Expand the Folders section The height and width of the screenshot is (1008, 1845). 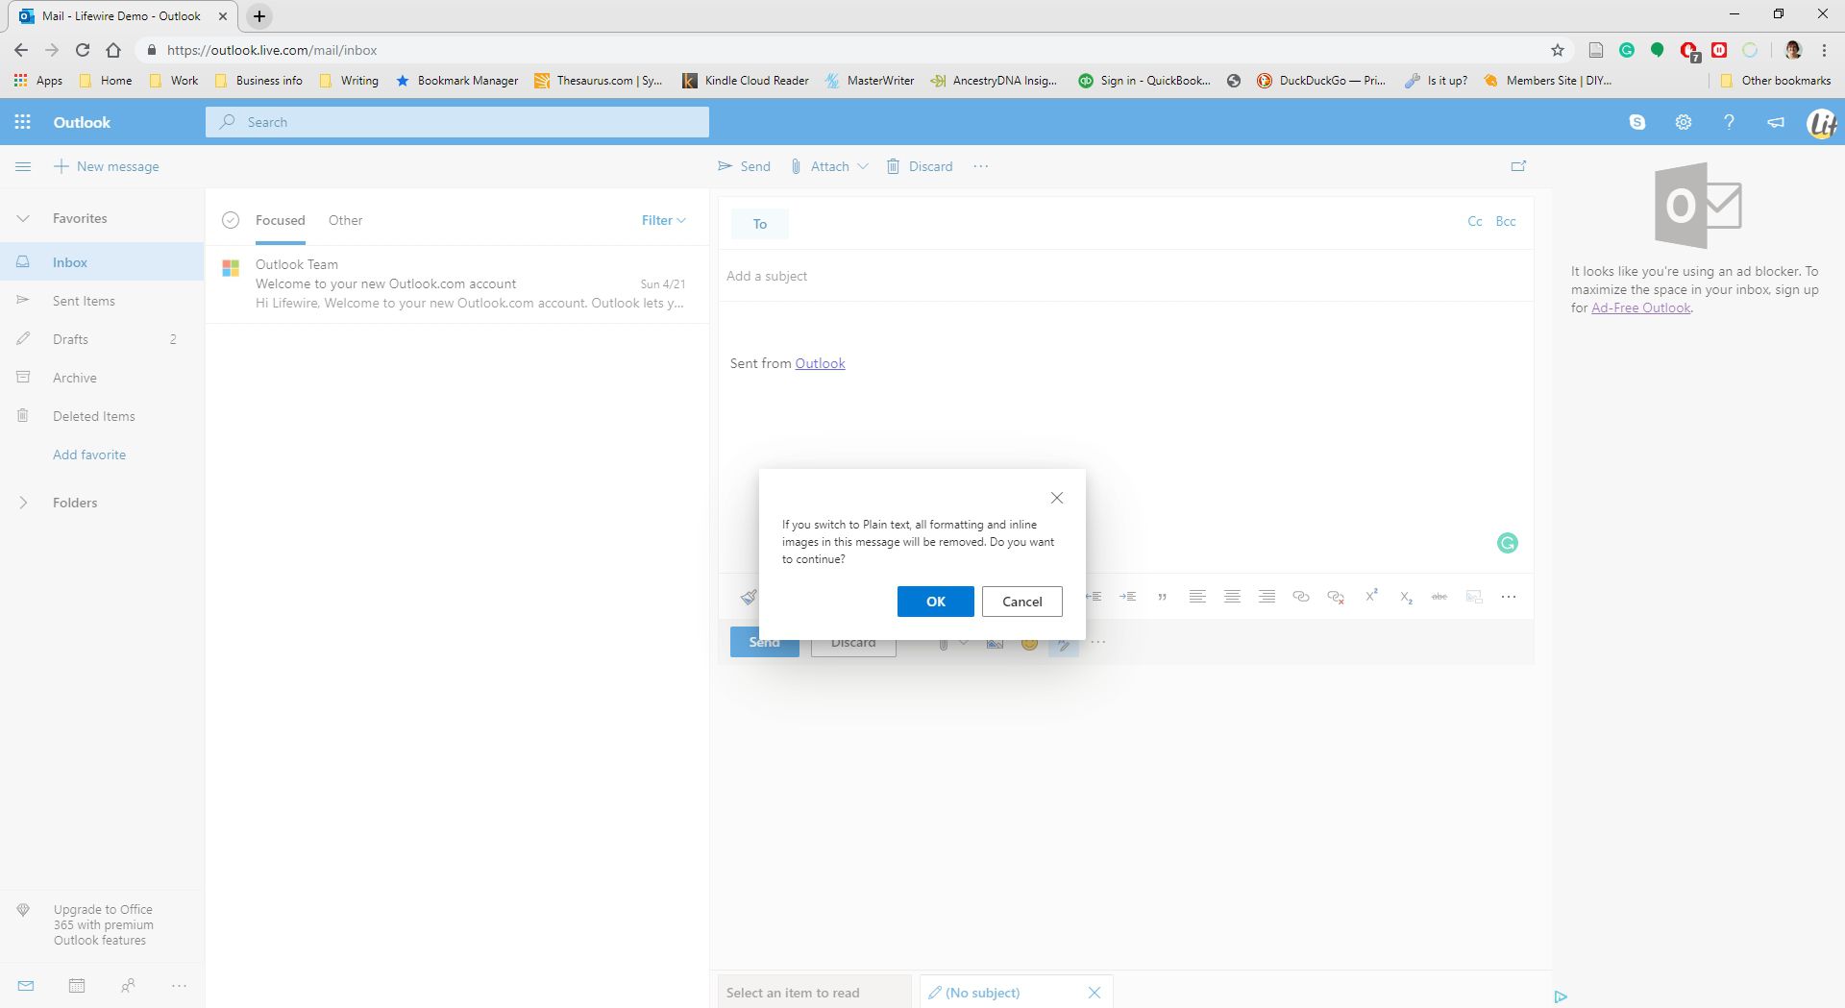point(23,503)
